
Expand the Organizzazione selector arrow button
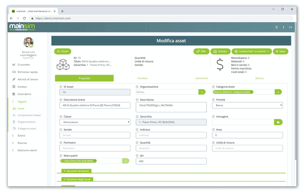pos(202,92)
